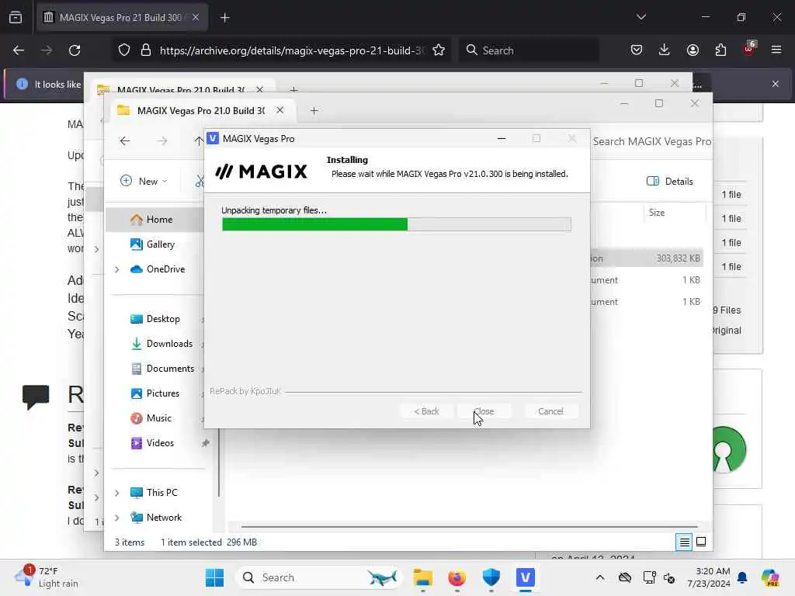List all tabs dropdown chevron in Firefox

[641, 17]
